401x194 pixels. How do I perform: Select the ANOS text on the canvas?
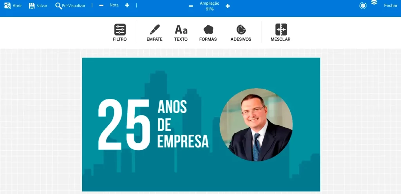pos(172,107)
